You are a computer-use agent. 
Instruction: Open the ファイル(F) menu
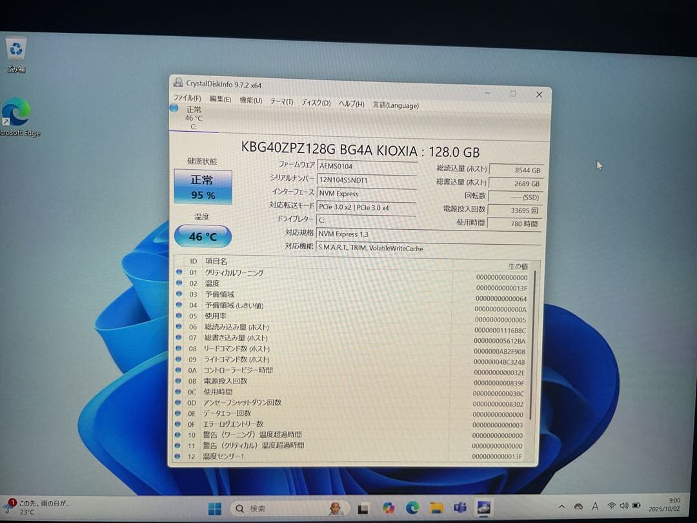coord(187,98)
